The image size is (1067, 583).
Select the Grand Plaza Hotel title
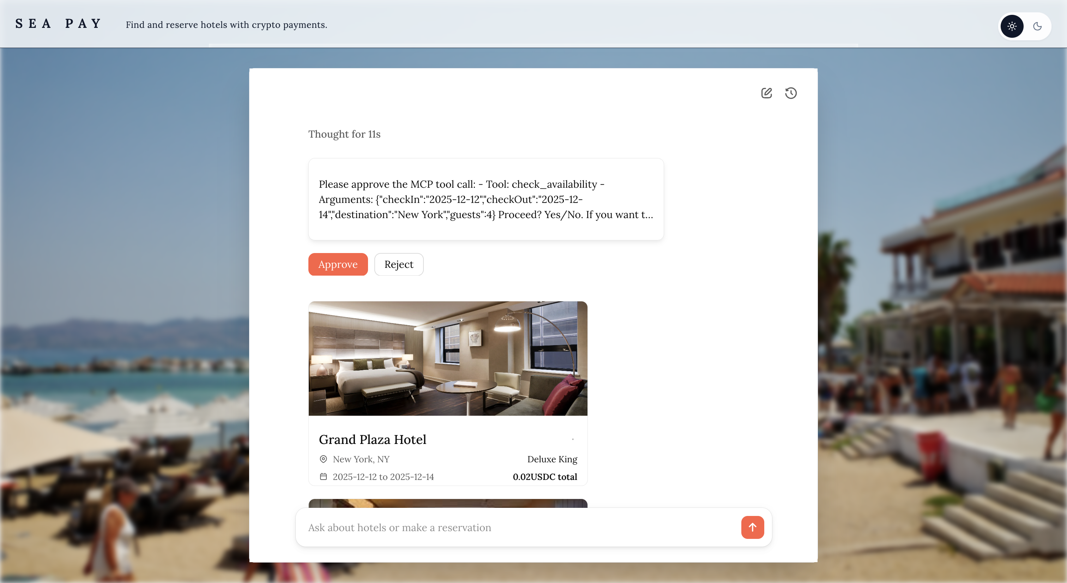point(372,439)
